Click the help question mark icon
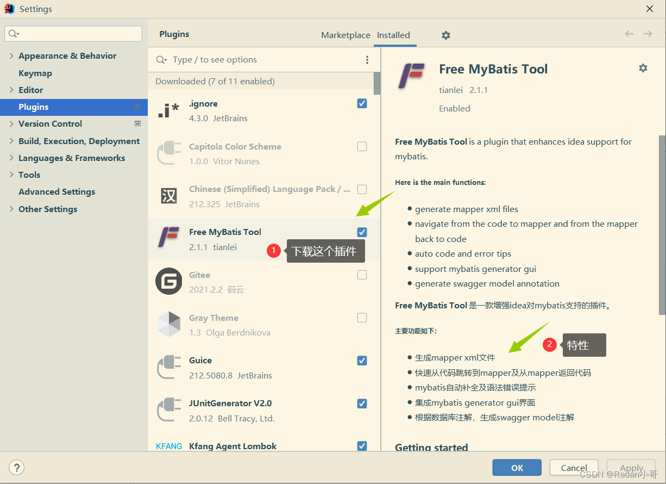Image resolution: width=666 pixels, height=484 pixels. (x=16, y=467)
